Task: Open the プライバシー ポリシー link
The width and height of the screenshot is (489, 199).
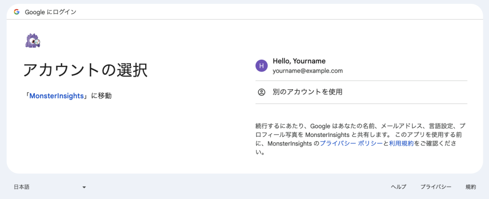Action: pos(351,144)
